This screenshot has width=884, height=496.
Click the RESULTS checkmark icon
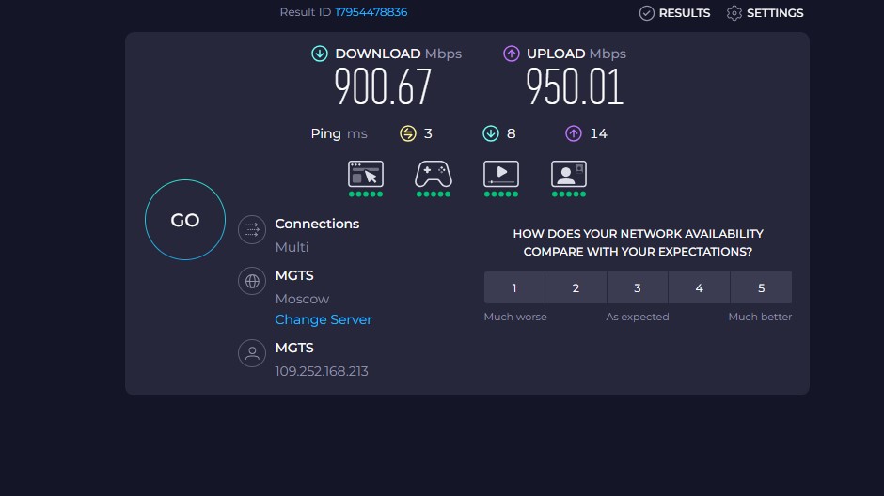tap(647, 13)
